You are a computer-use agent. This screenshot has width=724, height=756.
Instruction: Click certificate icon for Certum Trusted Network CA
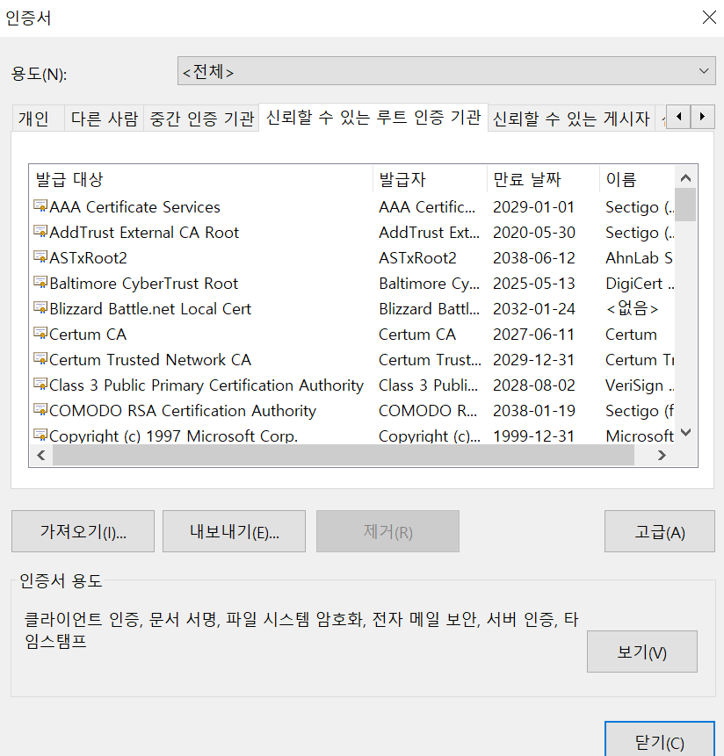[40, 360]
